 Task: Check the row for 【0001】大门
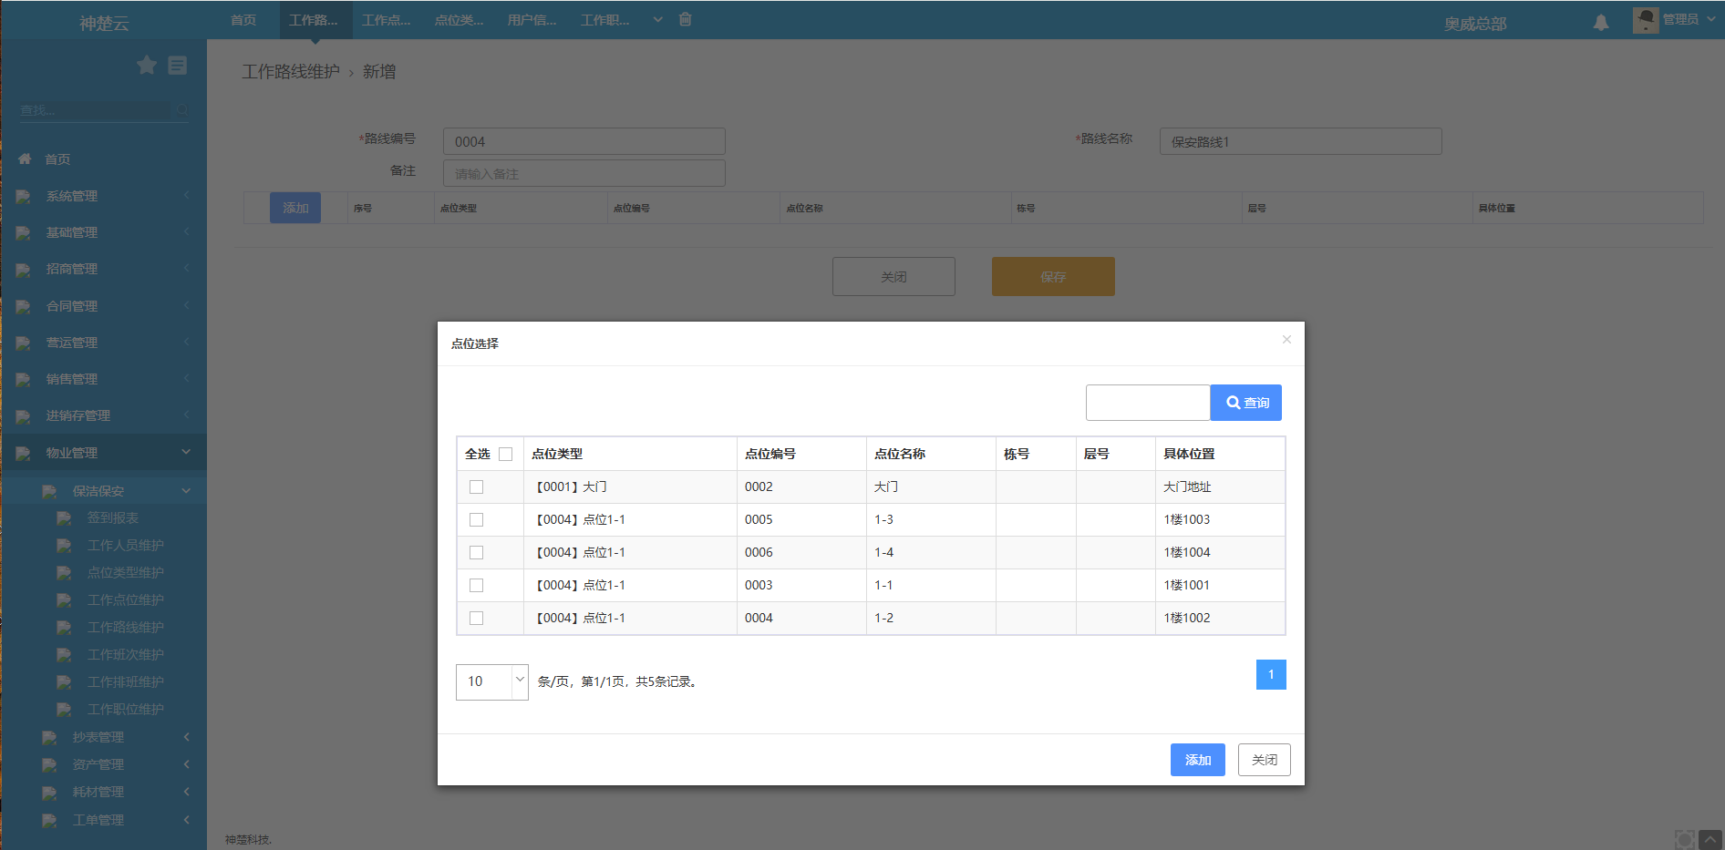click(476, 487)
